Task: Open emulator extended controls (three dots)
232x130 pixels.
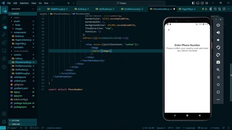Action: click(218, 100)
